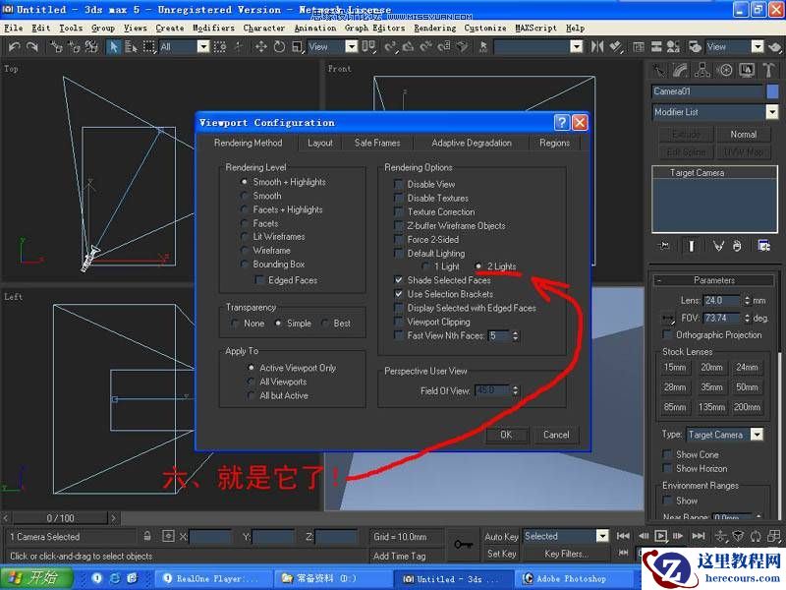
Task: Open the reference coordinate View dropdown
Action: (x=352, y=47)
